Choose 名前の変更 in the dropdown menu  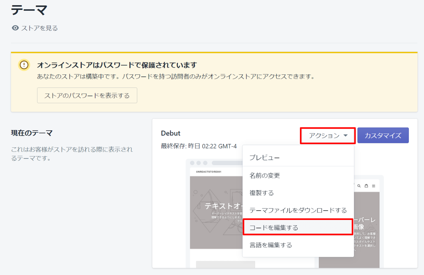(264, 175)
